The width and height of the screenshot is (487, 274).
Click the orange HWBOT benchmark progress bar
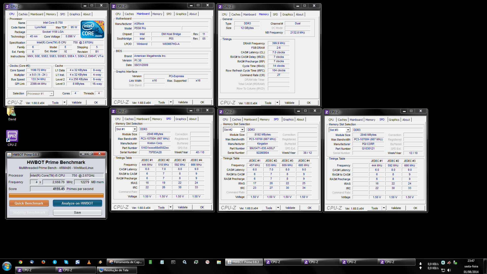pyautogui.click(x=56, y=195)
